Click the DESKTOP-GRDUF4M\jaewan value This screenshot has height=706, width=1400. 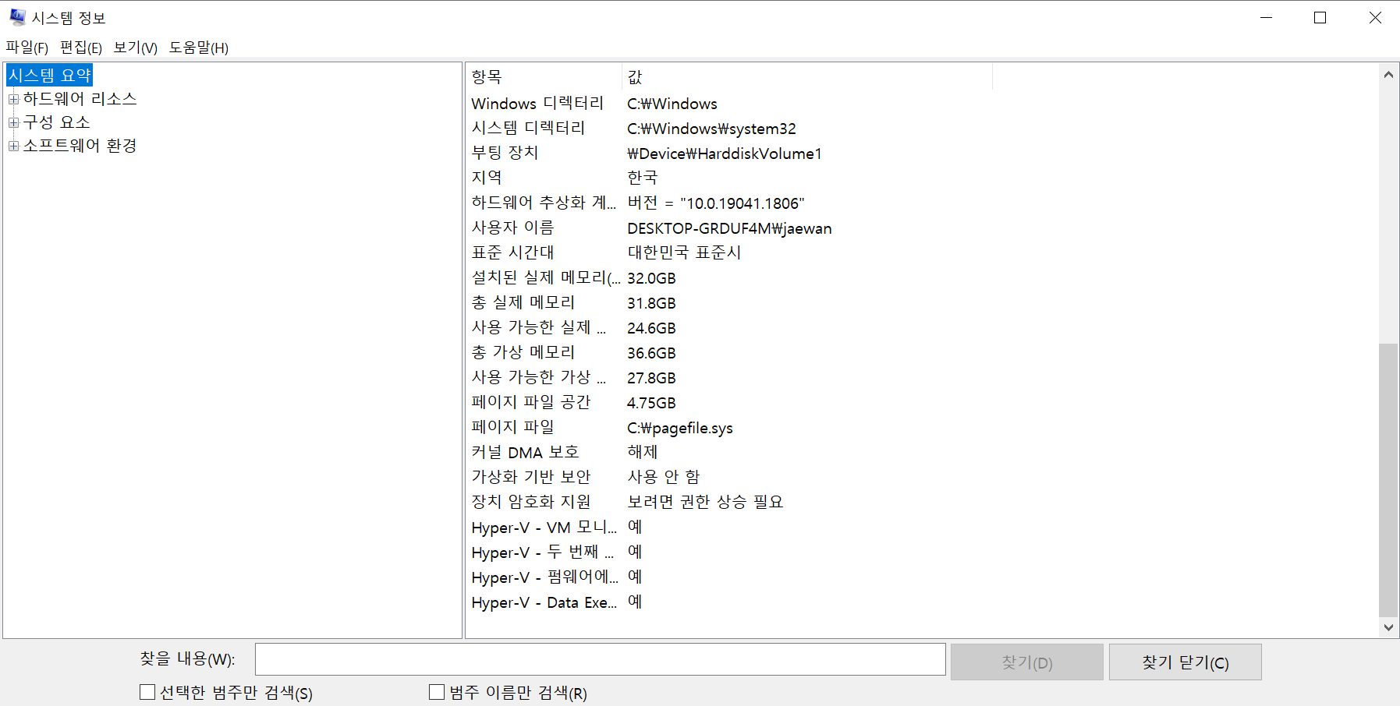(729, 228)
